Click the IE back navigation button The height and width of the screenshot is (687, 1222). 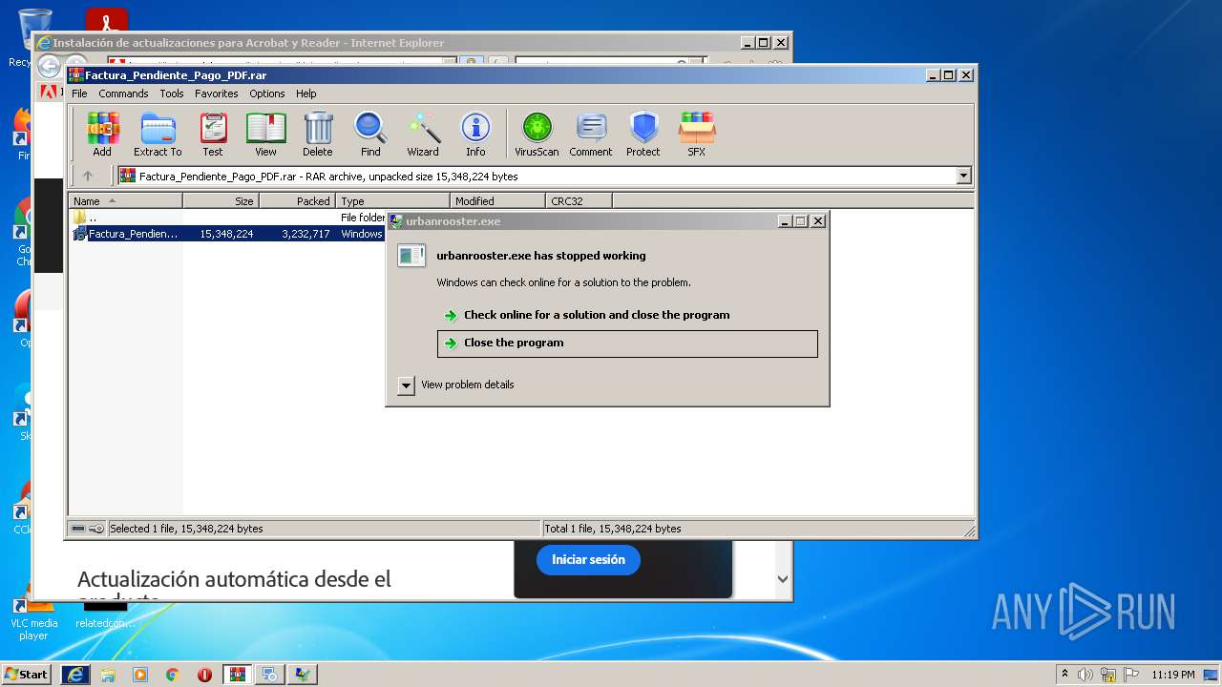pyautogui.click(x=49, y=66)
